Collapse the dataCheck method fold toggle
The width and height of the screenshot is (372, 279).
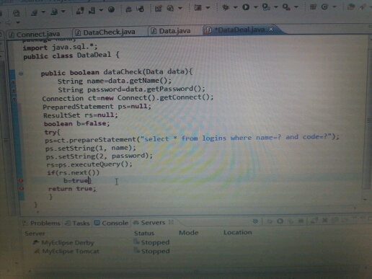pos(21,74)
